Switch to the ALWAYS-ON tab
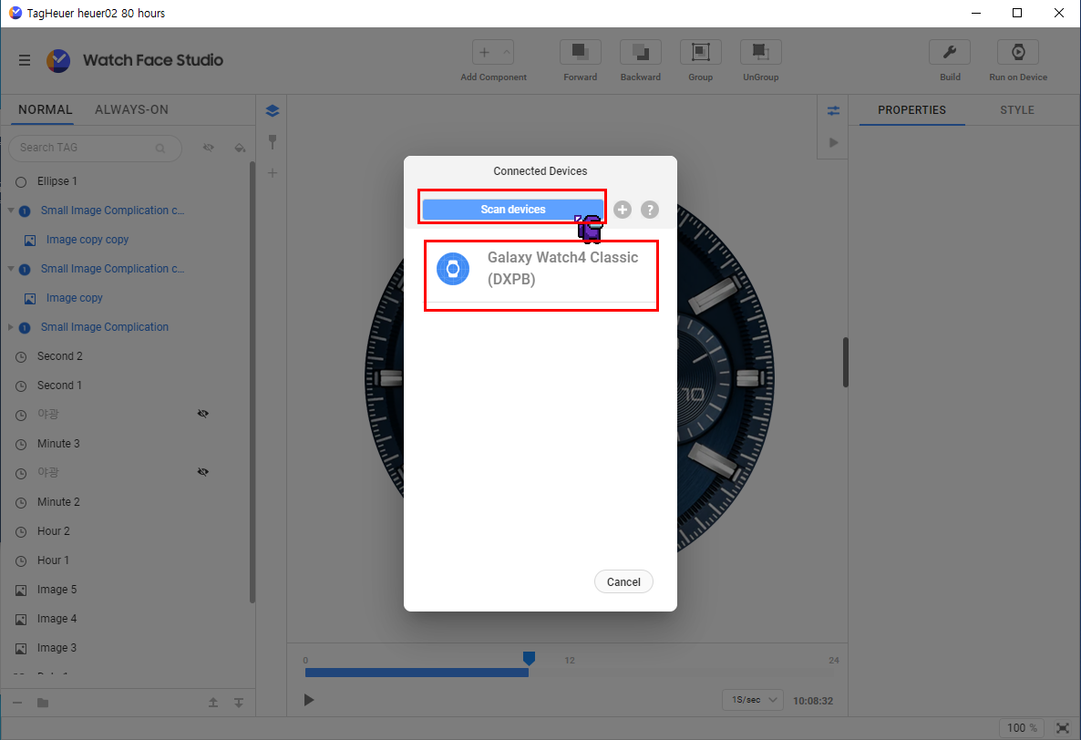The height and width of the screenshot is (740, 1081). (131, 109)
